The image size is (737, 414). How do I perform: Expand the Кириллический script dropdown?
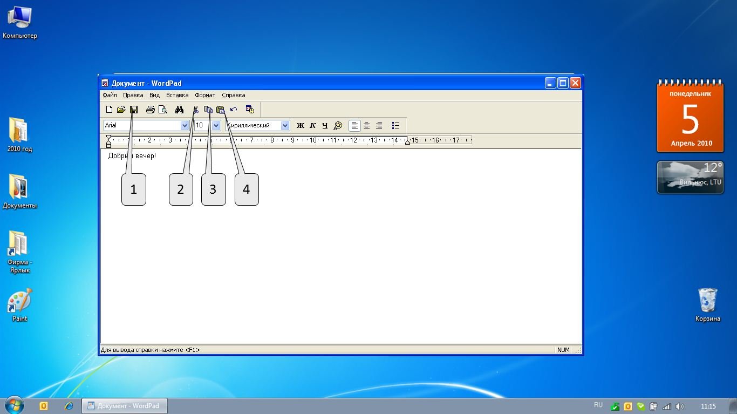point(285,126)
